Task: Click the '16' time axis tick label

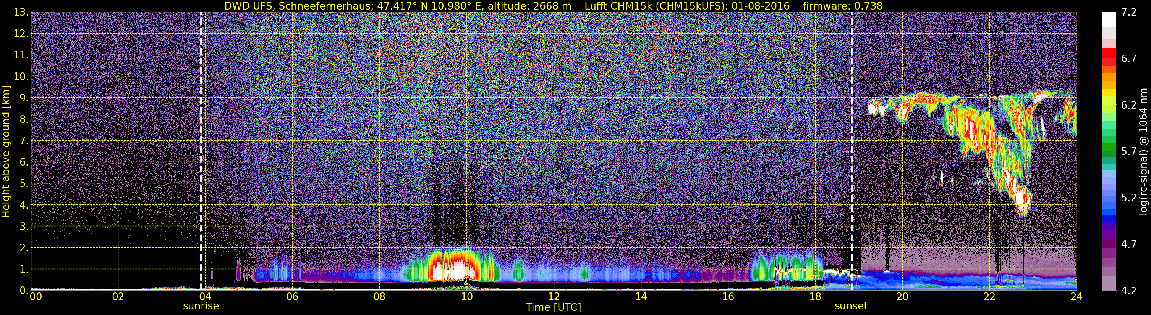Action: [x=728, y=297]
